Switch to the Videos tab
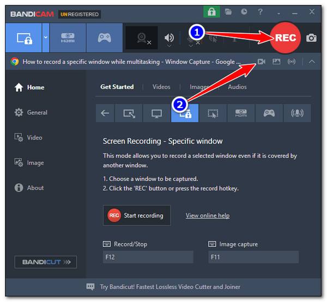327x302 pixels. point(161,87)
